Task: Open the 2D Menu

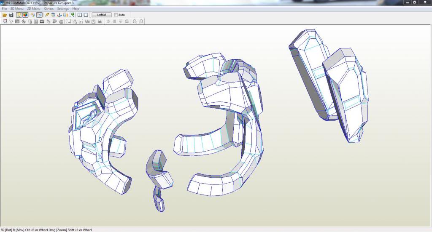Action: click(34, 8)
